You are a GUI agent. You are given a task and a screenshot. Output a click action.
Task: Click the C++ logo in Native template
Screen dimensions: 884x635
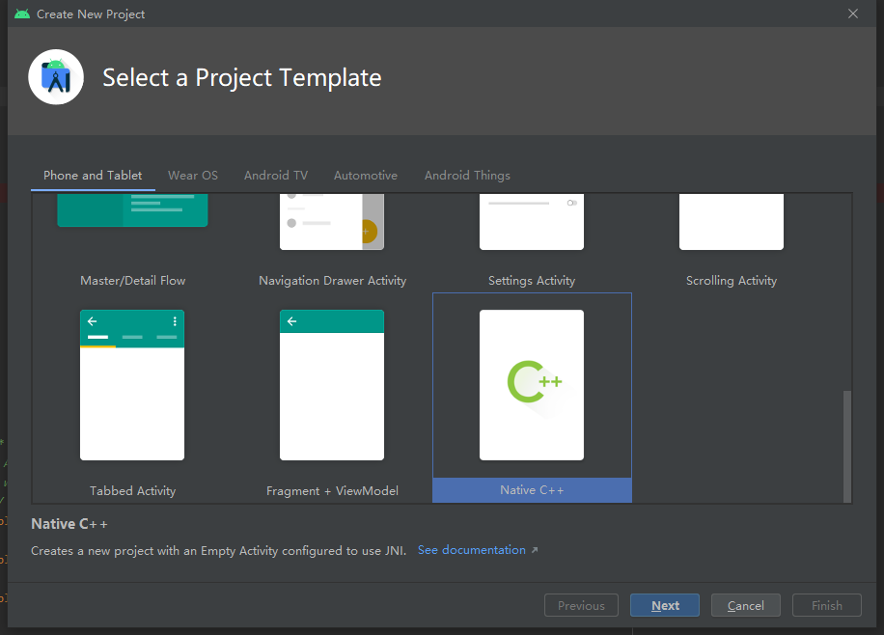click(x=534, y=382)
